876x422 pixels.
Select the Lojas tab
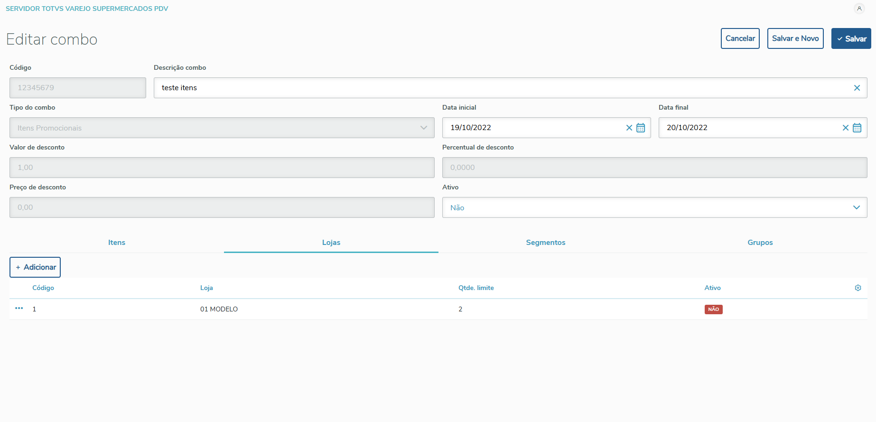331,243
